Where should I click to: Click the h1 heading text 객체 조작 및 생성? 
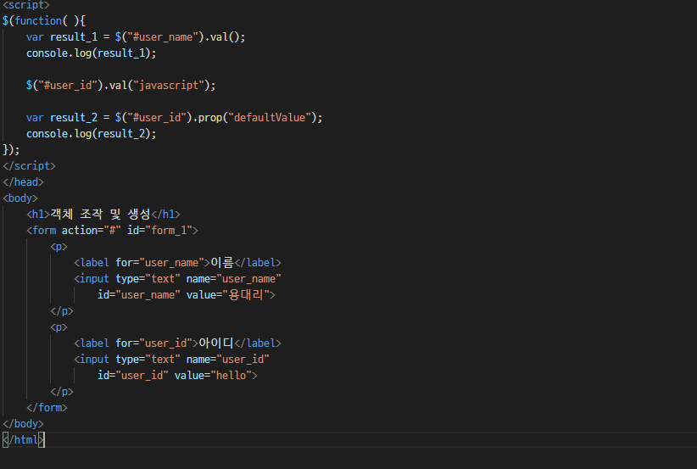click(100, 215)
